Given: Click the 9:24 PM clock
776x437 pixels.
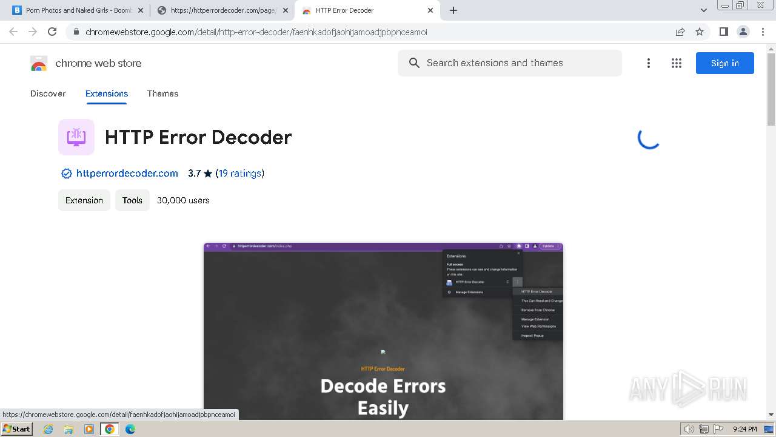Looking at the screenshot, I should point(744,429).
